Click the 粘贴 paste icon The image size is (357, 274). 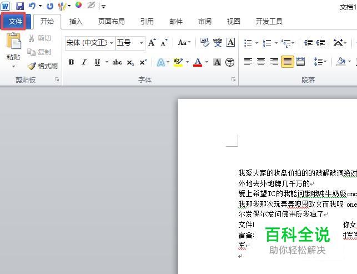coord(13,41)
